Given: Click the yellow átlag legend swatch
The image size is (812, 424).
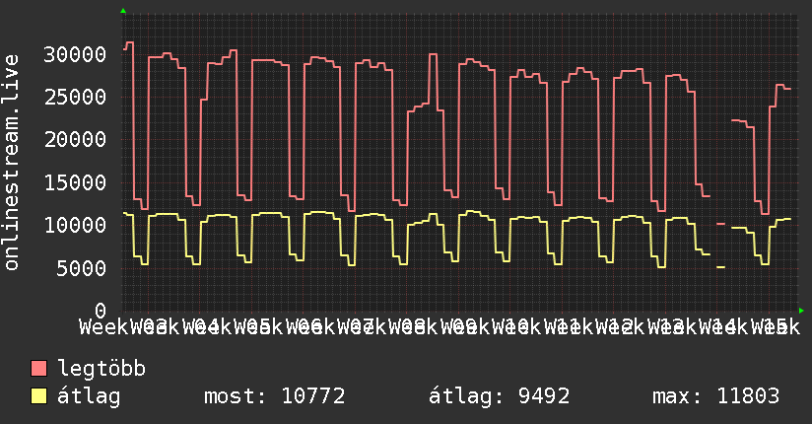Looking at the screenshot, I should coord(38,395).
